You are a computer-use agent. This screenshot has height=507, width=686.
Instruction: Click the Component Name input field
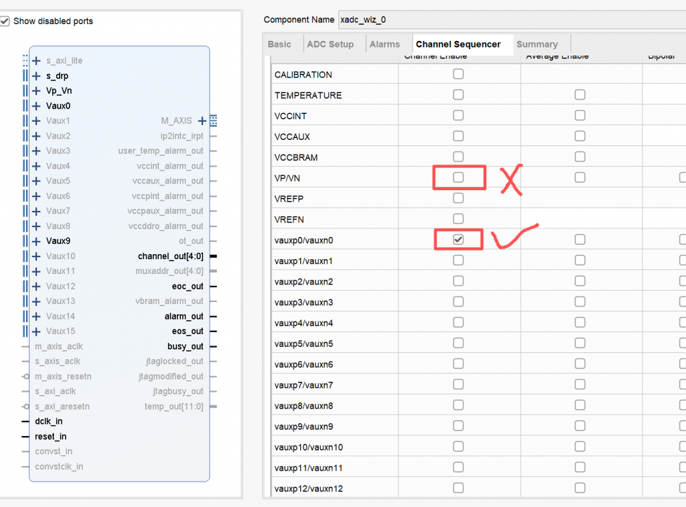point(509,19)
